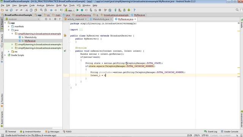The width and height of the screenshot is (243, 137).
Task: Collapse the java folder
Action: (x=9, y=30)
